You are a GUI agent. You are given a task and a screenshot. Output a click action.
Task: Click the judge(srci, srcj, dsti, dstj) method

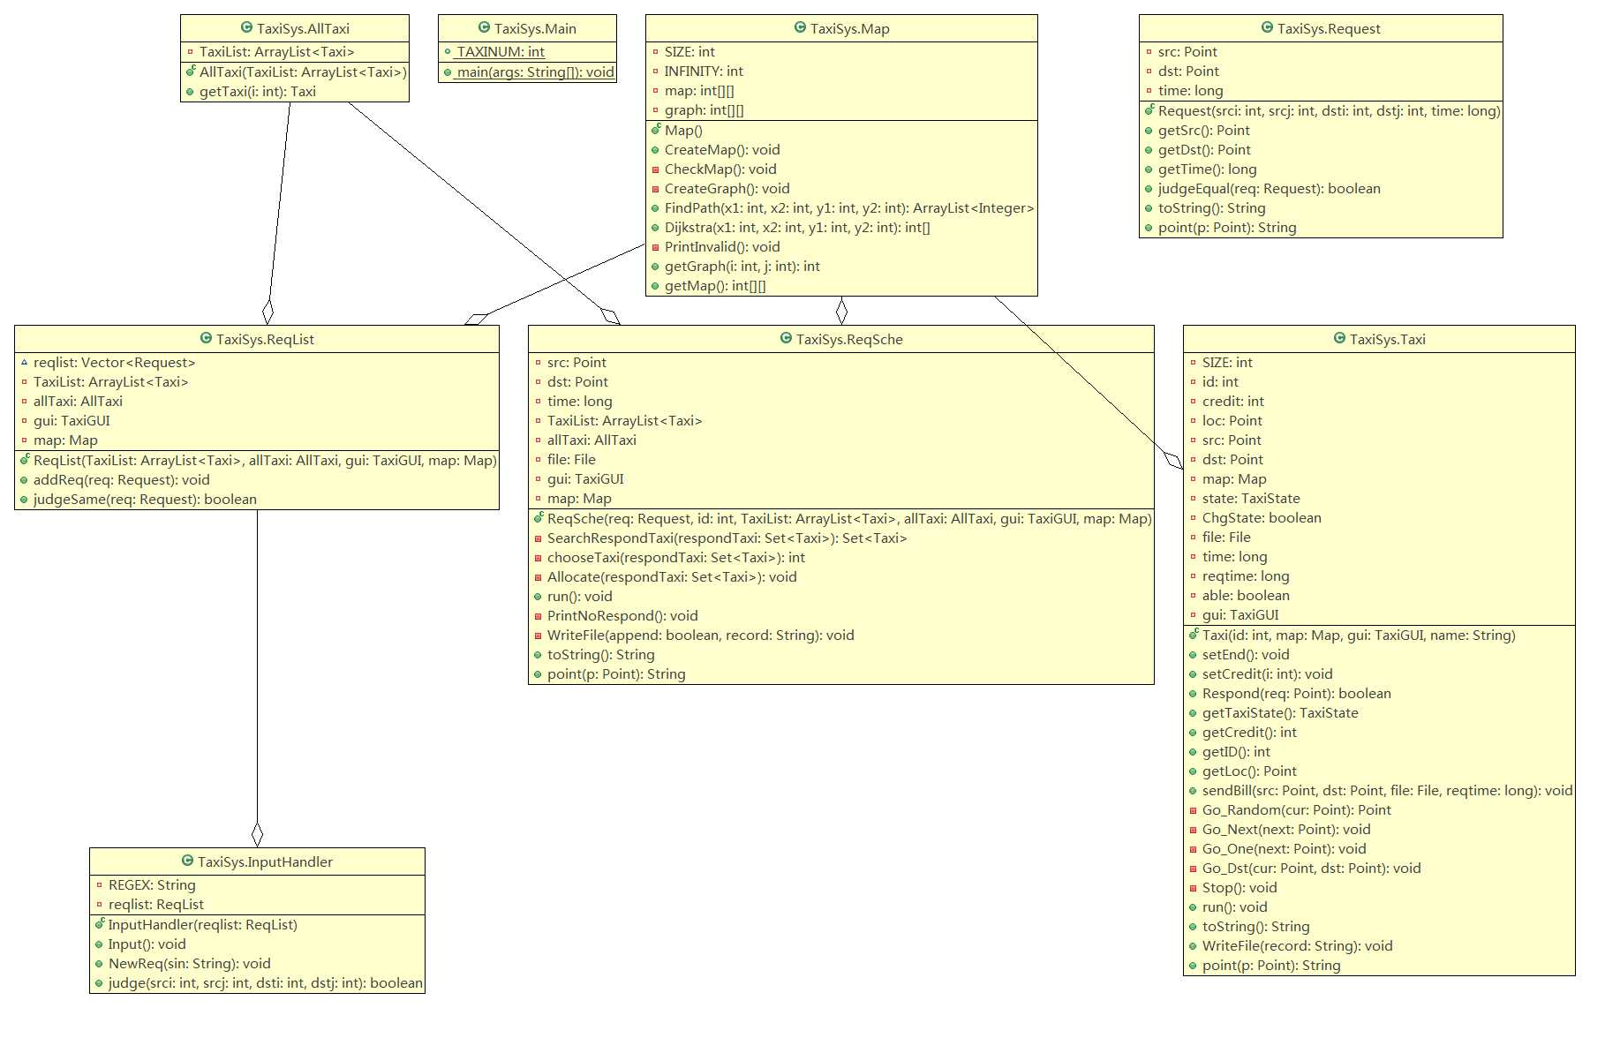click(x=266, y=983)
